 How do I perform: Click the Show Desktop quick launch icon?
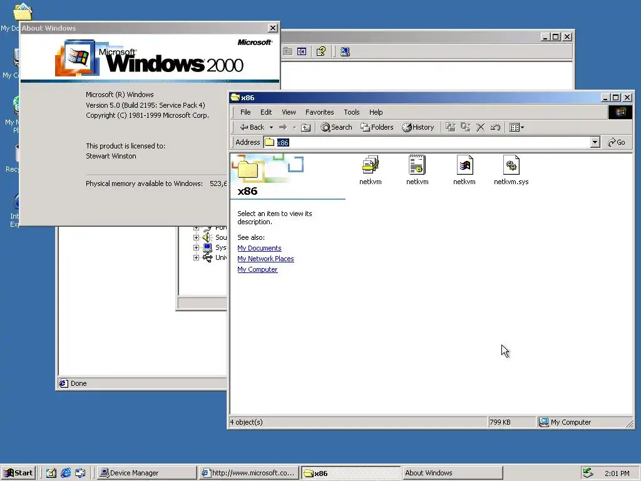click(x=51, y=473)
